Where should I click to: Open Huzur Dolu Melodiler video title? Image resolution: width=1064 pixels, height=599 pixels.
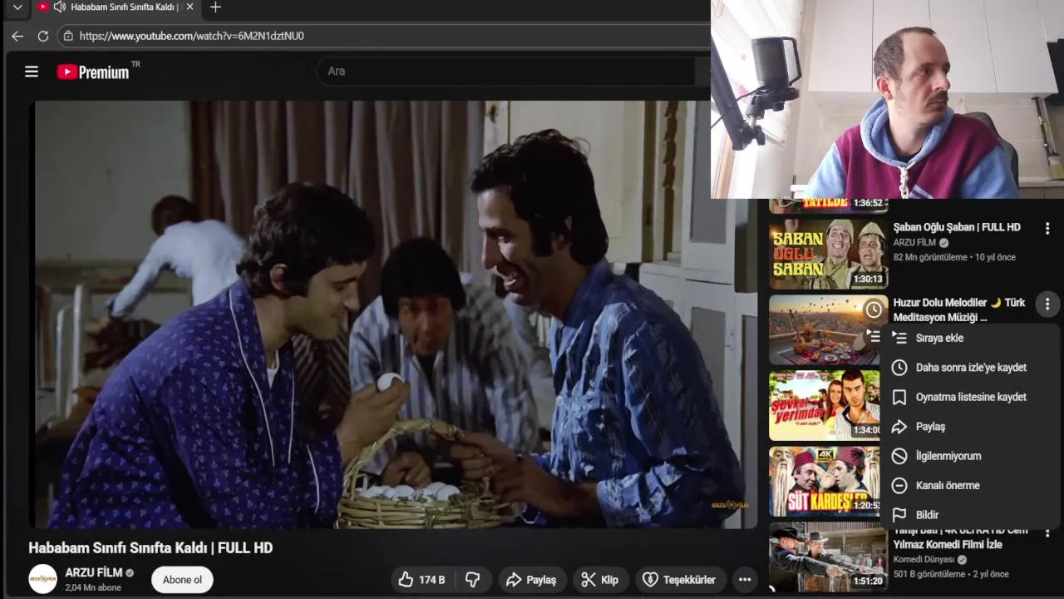pyautogui.click(x=959, y=309)
